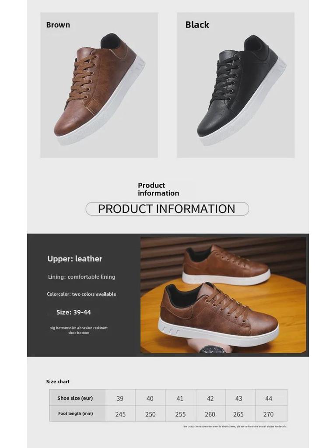Click the PRODUCT INFORMATION banner
Screen dimensions: 336x448
[x=167, y=209]
